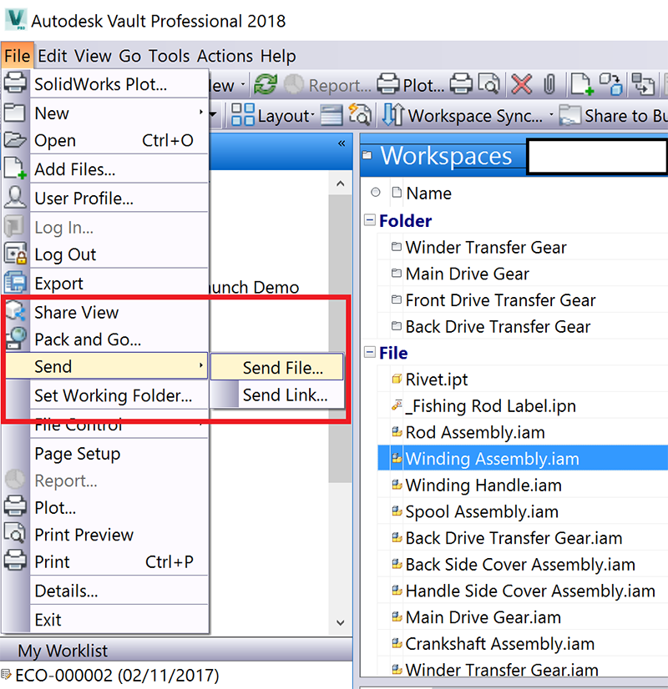Click the Workspace Sync arrows icon
This screenshot has width=668, height=689.
(392, 114)
